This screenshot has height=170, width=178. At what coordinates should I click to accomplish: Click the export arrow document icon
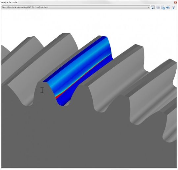(x=168, y=7)
